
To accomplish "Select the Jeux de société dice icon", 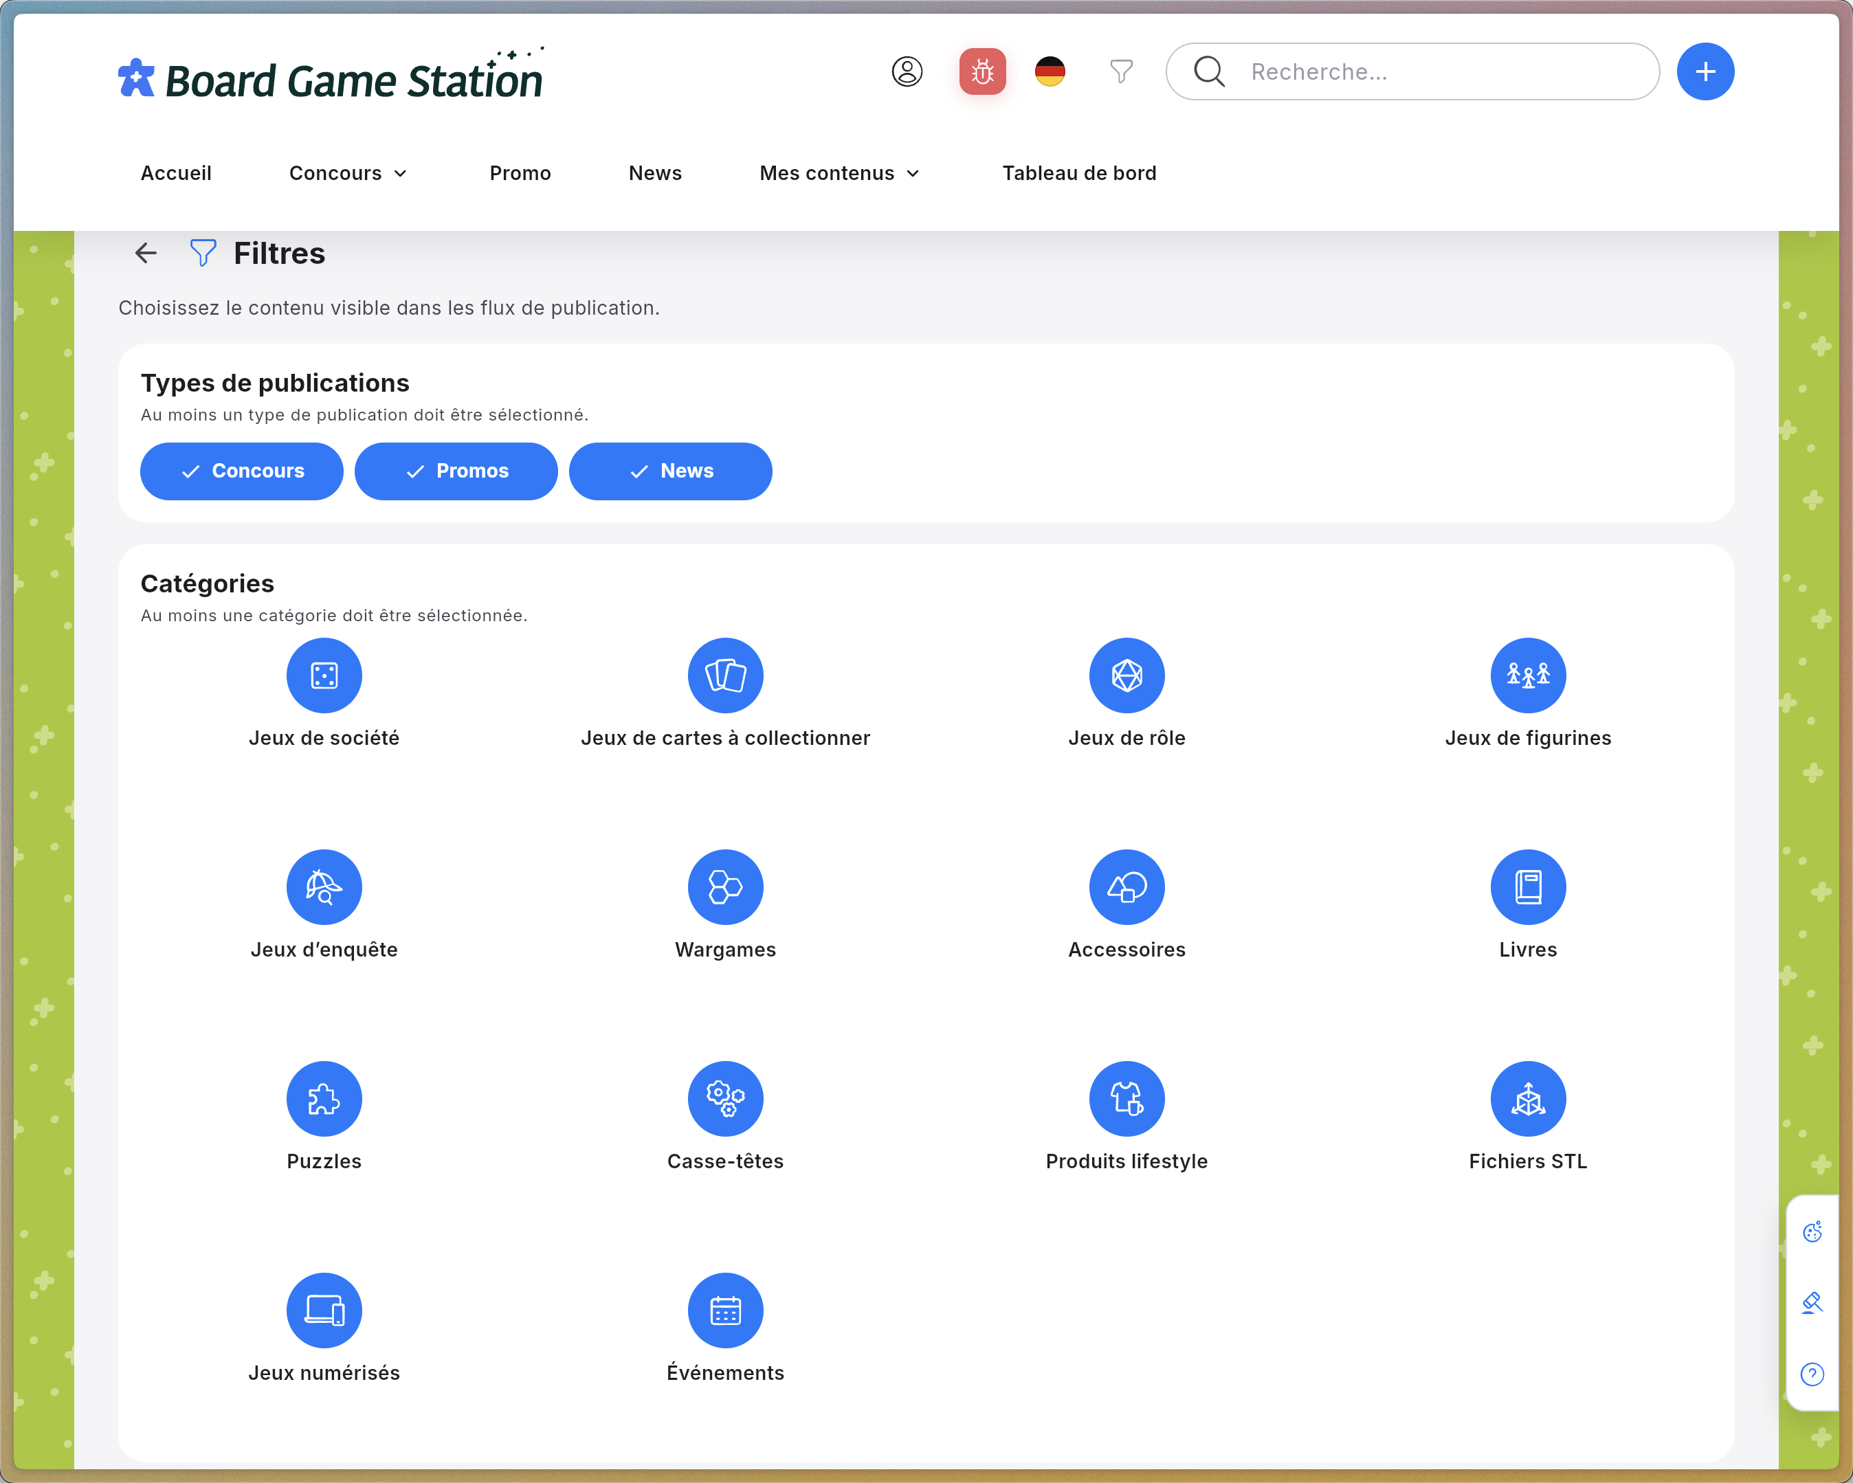I will click(324, 676).
